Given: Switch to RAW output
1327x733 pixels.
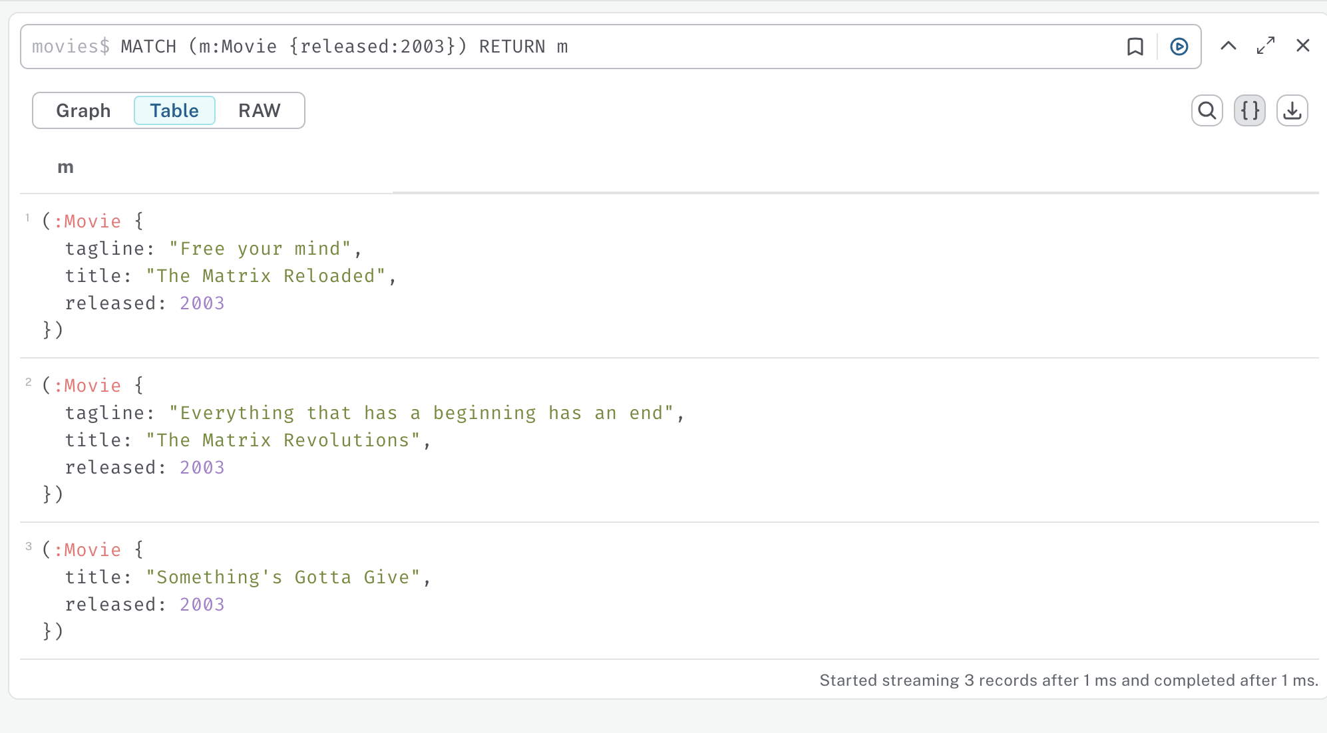Looking at the screenshot, I should 260,110.
